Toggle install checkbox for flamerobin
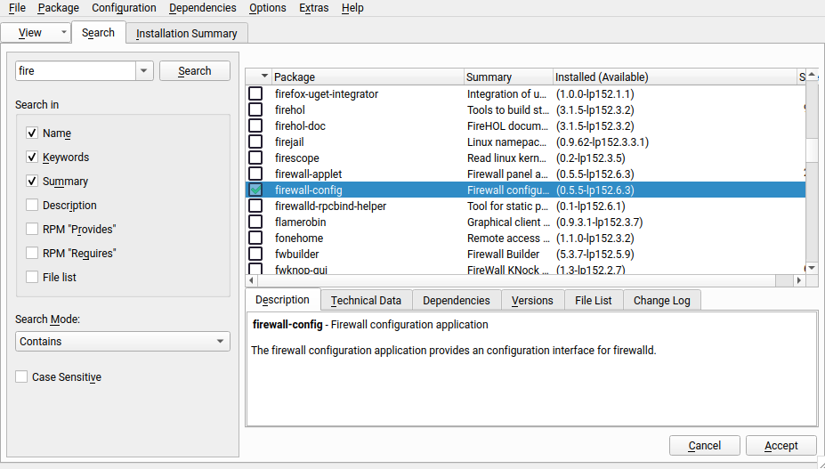This screenshot has height=469, width=825. (255, 222)
